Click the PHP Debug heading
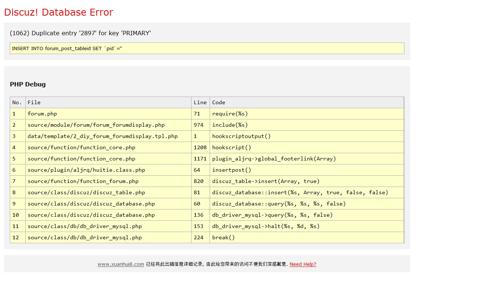Screen dimensions: 486x289 tap(28, 84)
